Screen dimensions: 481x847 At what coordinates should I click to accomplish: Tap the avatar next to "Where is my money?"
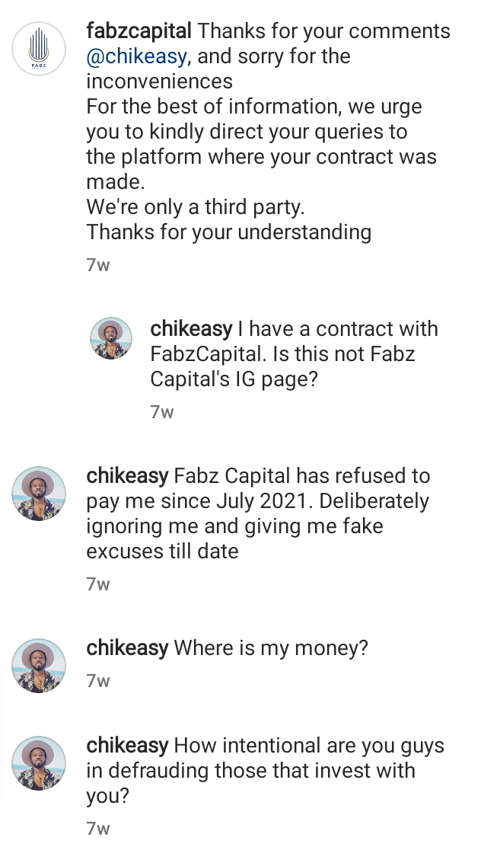tap(39, 666)
